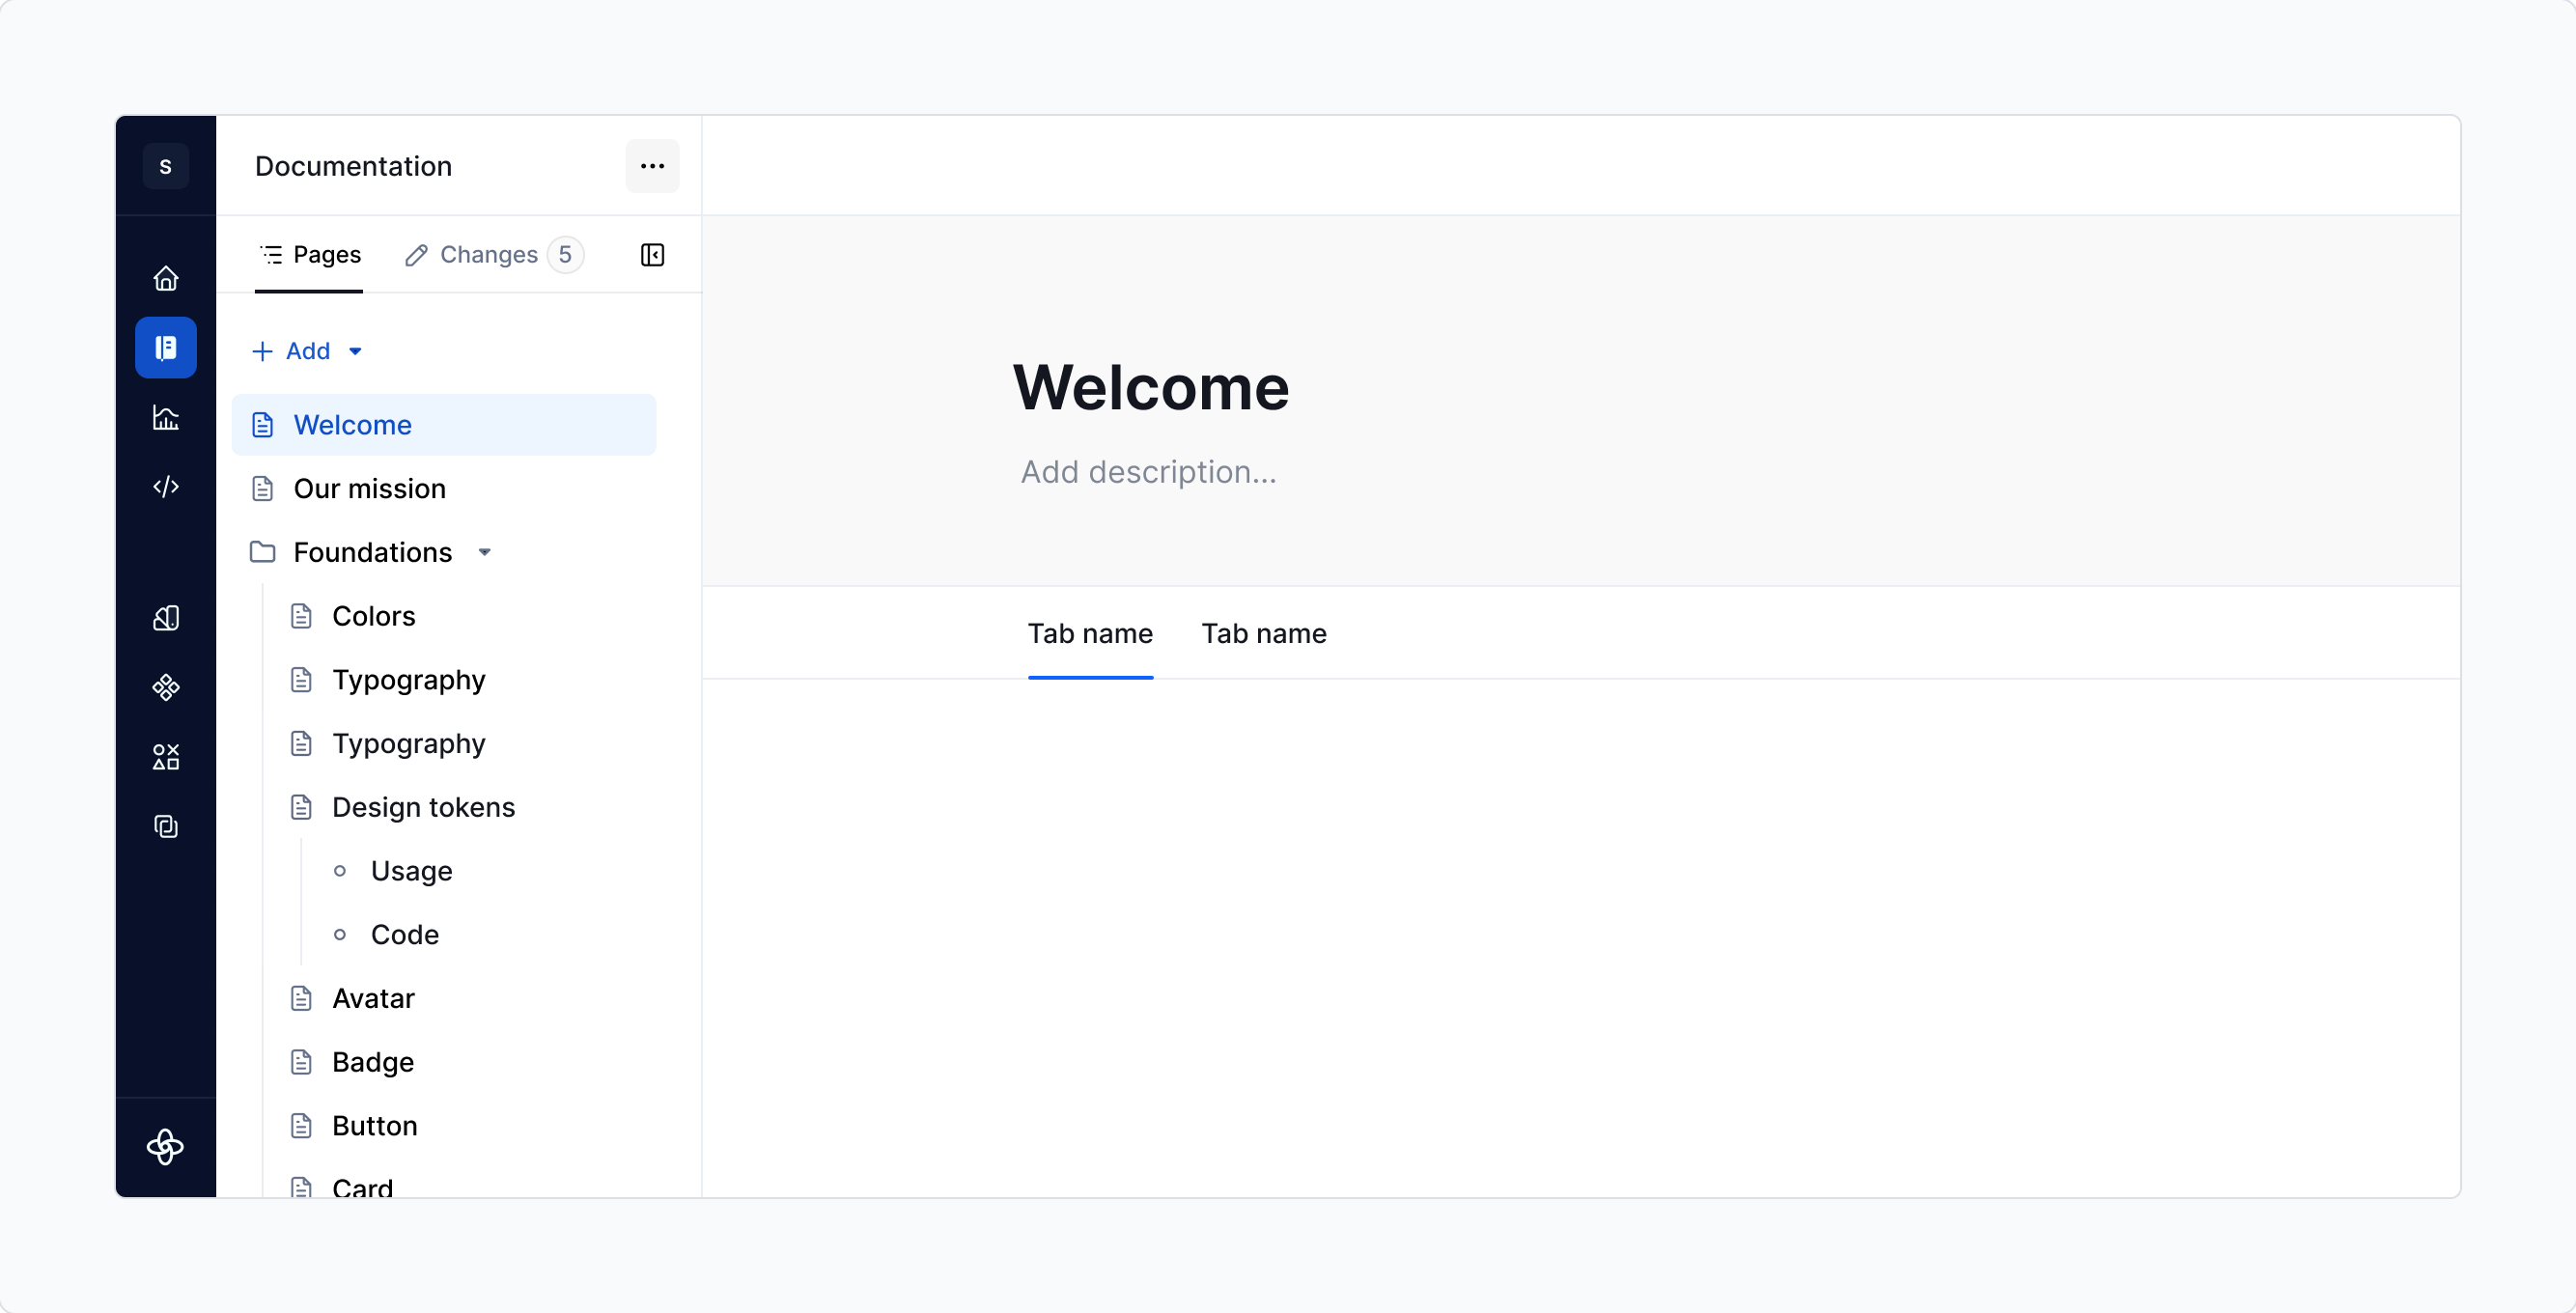Image resolution: width=2576 pixels, height=1313 pixels.
Task: Click the workspace avatar labeled S
Action: click(165, 166)
